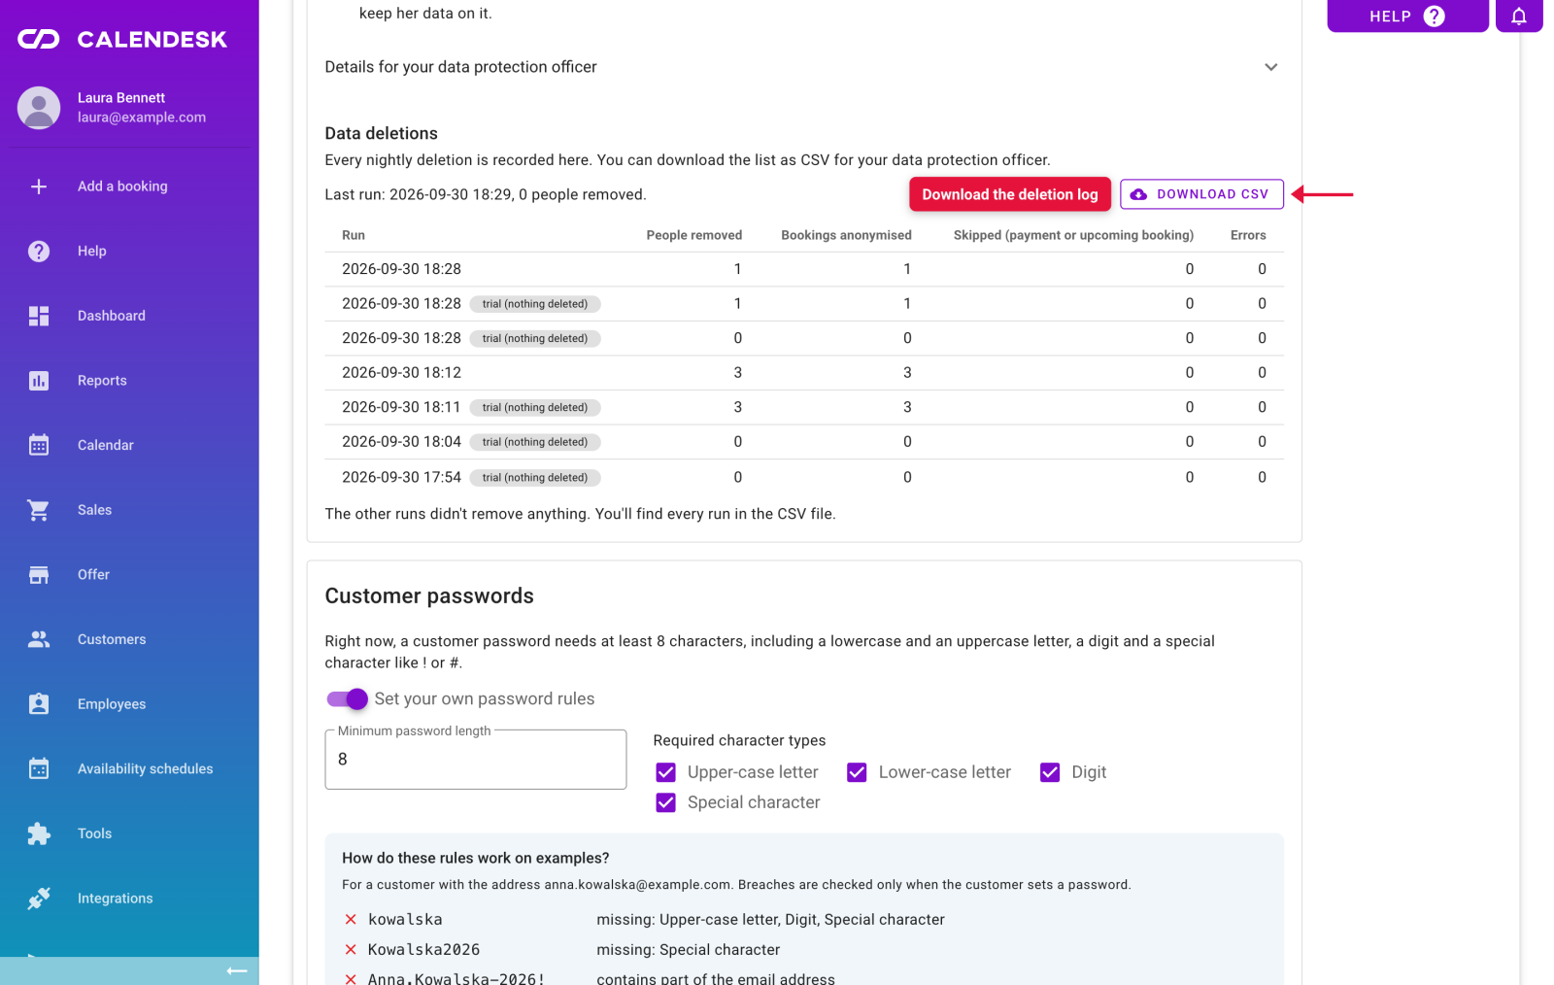This screenshot has height=985, width=1554.
Task: Click the Kowalska2026 example password
Action: point(423,950)
